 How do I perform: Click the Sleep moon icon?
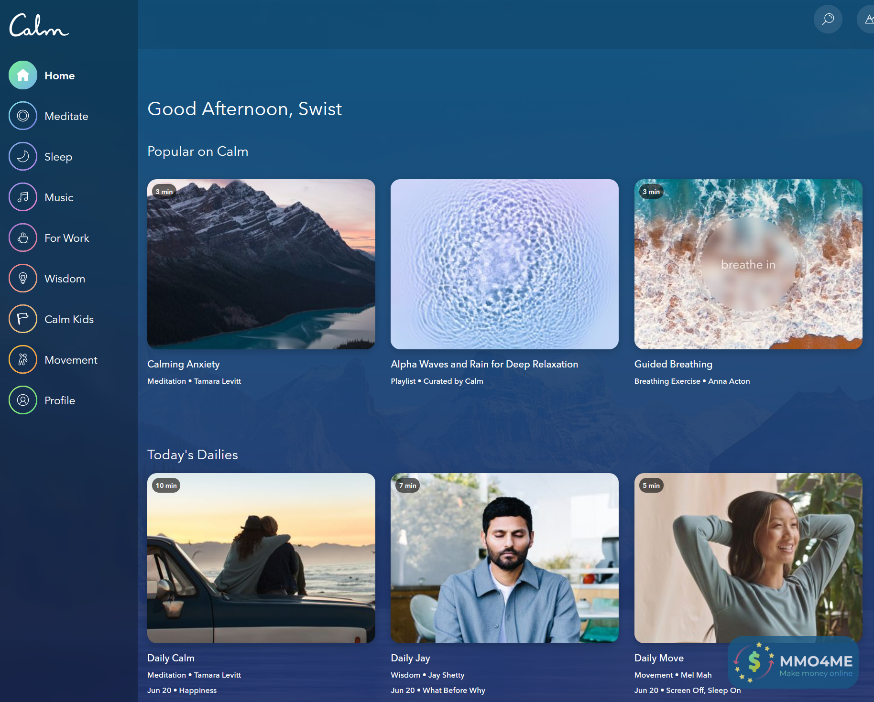click(x=23, y=156)
